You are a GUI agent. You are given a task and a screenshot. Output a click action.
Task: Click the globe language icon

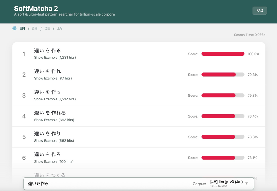click(x=14, y=28)
